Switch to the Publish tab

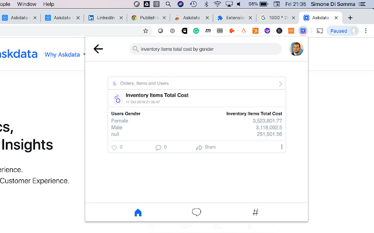tap(147, 17)
